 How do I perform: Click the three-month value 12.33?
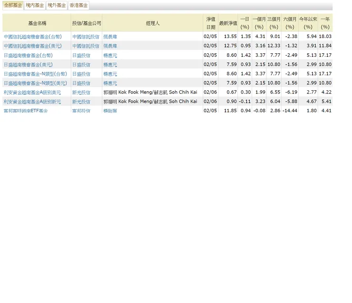tap(274, 46)
